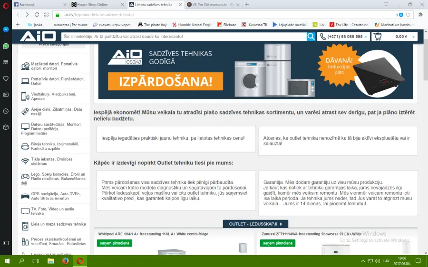Add page to bookmarks with heart icon

pos(409,15)
